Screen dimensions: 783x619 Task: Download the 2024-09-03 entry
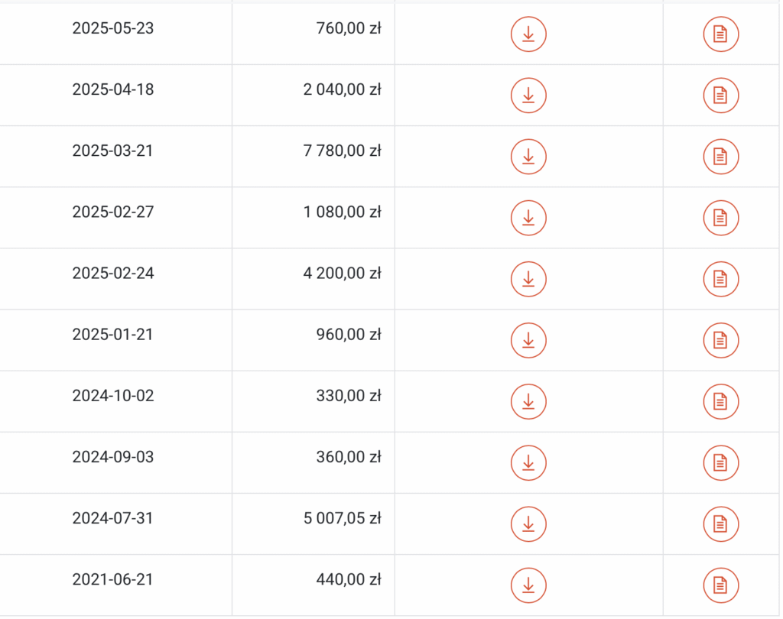pos(528,462)
